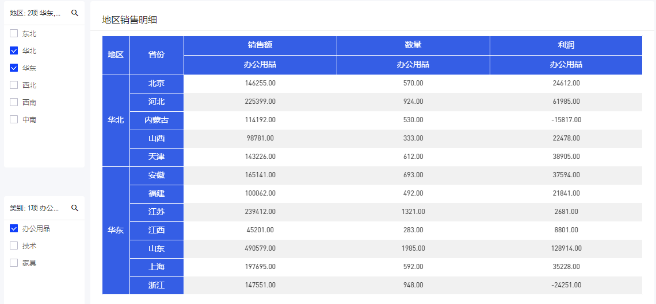The image size is (656, 304).
Task: Tick the 家具 category checkbox
Action: tap(14, 263)
